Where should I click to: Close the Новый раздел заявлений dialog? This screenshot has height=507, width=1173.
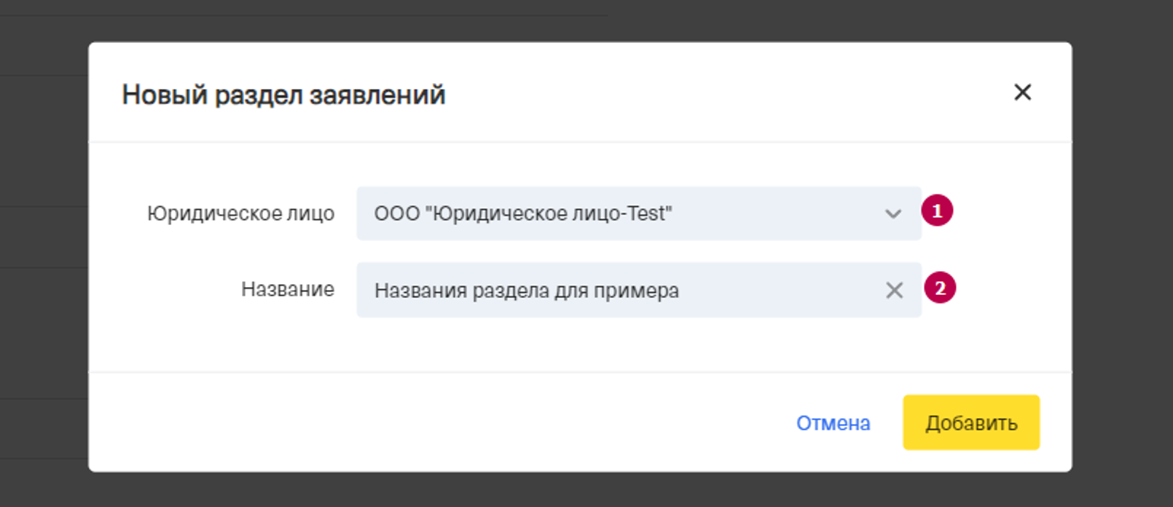(1022, 93)
